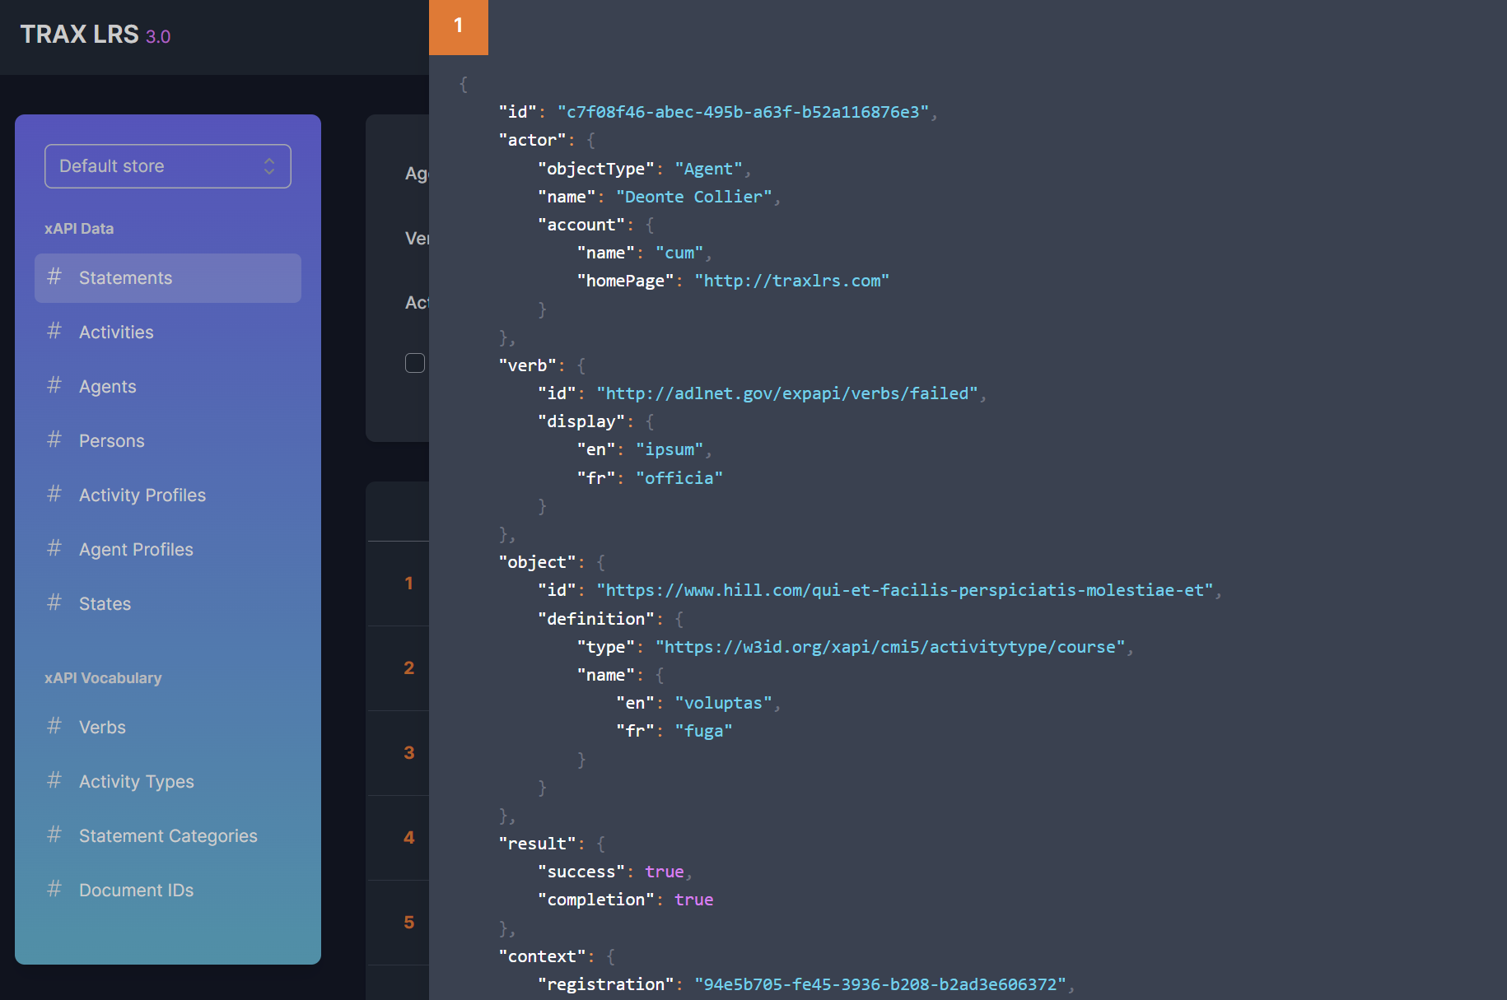The height and width of the screenshot is (1000, 1507).
Task: Click the hash icon next to Activity Types
Action: (x=54, y=781)
